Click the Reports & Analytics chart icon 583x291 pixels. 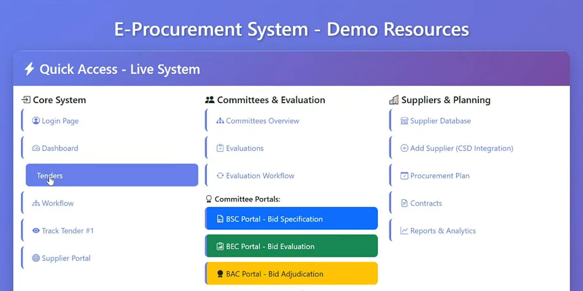404,231
